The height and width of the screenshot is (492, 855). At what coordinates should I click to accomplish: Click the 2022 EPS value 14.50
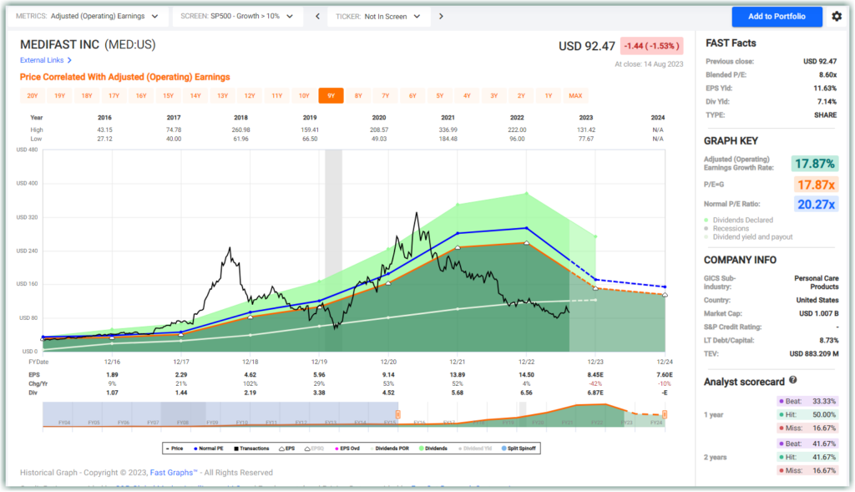point(527,375)
